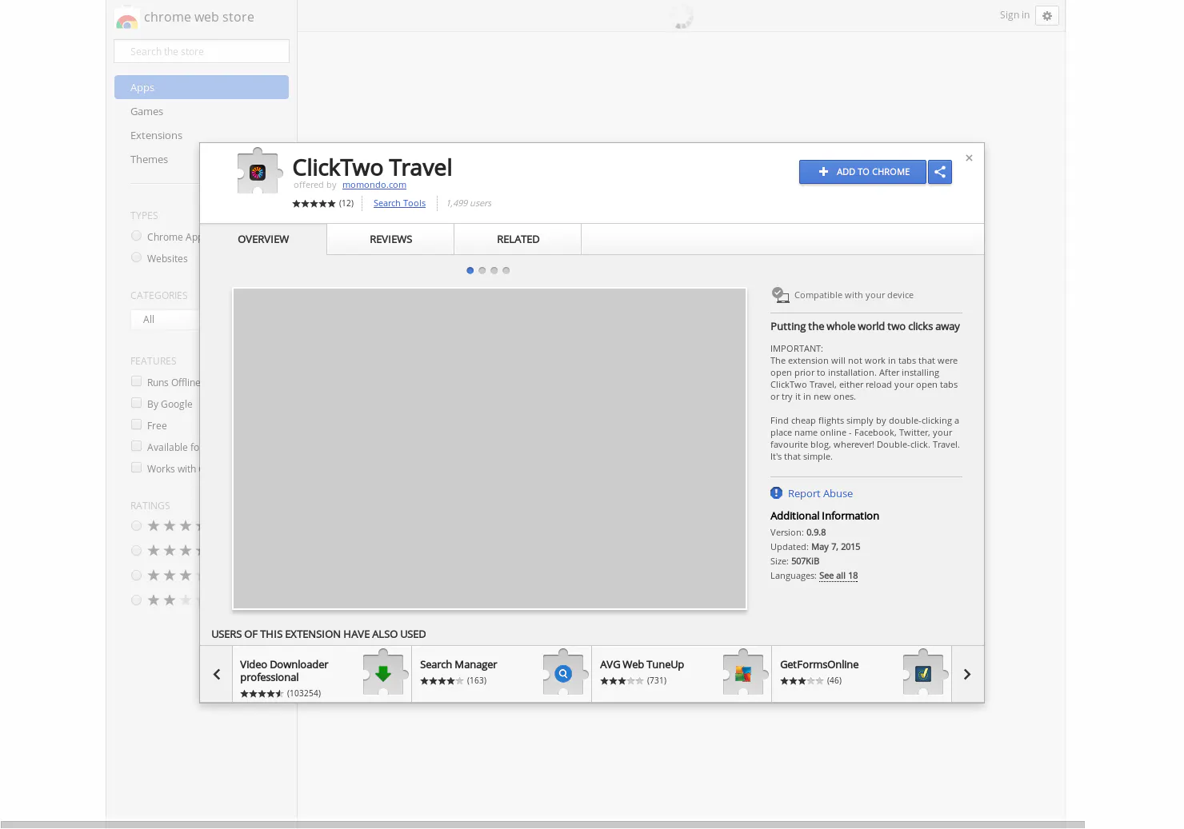Tick the Free feature checkbox
Viewport: 1184px width, 829px height.
pyautogui.click(x=136, y=424)
